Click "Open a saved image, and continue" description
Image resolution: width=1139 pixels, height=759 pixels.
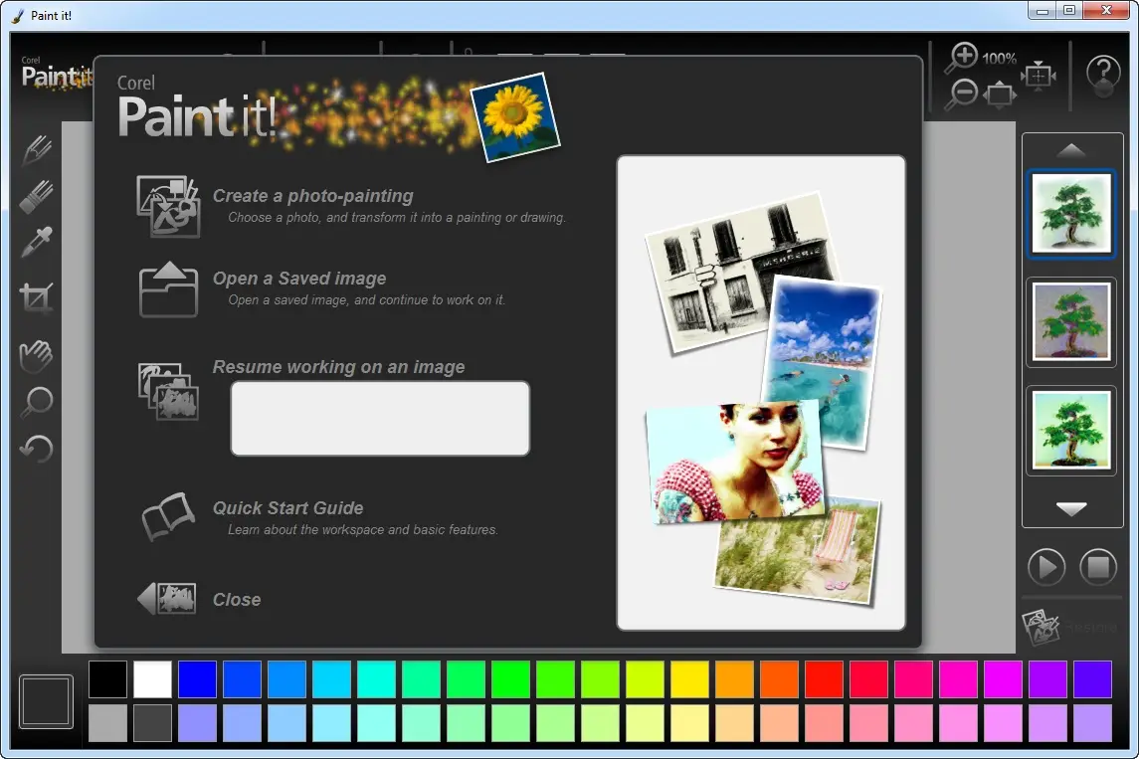click(366, 300)
